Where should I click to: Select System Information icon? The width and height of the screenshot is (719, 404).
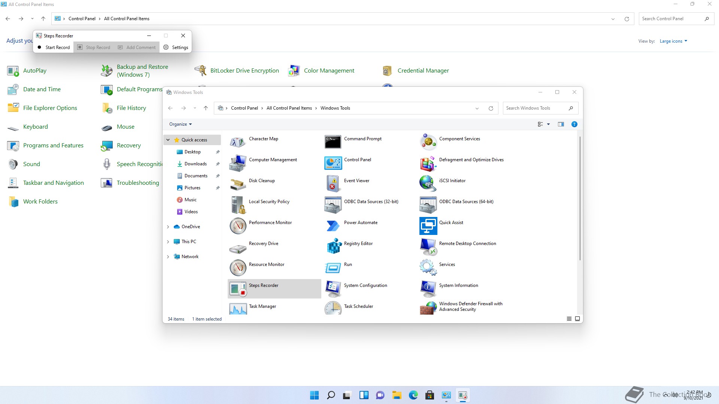click(428, 288)
